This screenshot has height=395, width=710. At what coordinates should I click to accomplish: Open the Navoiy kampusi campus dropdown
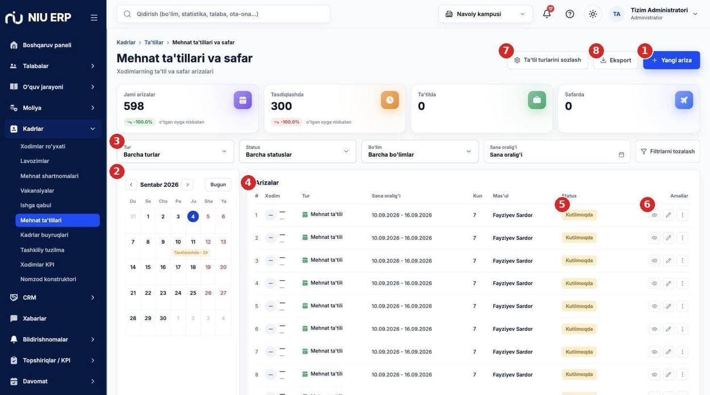(x=486, y=14)
